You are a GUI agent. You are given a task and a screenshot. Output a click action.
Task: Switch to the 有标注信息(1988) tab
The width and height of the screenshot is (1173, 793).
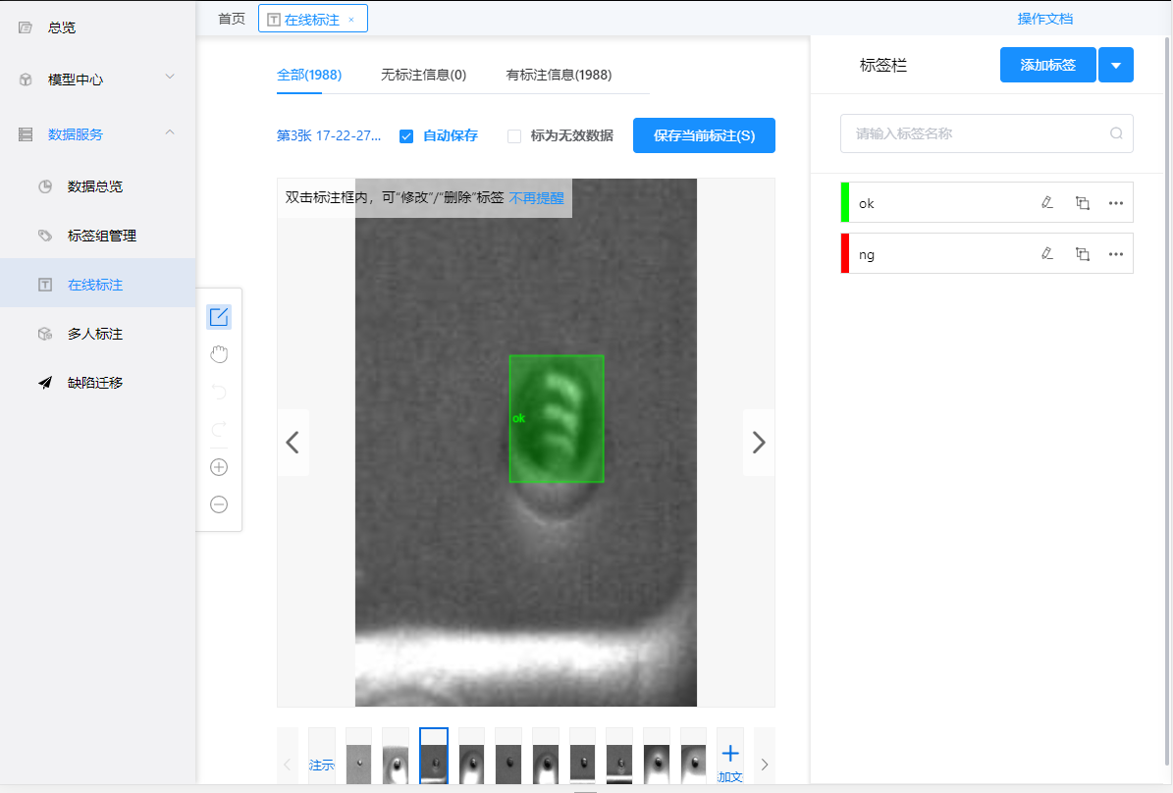pos(559,75)
